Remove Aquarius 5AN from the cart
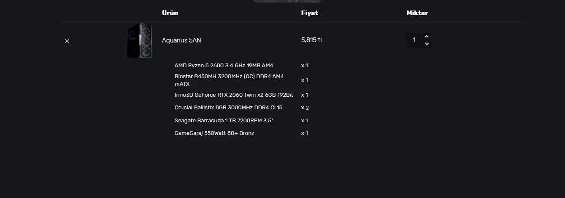565x198 pixels. 67,41
